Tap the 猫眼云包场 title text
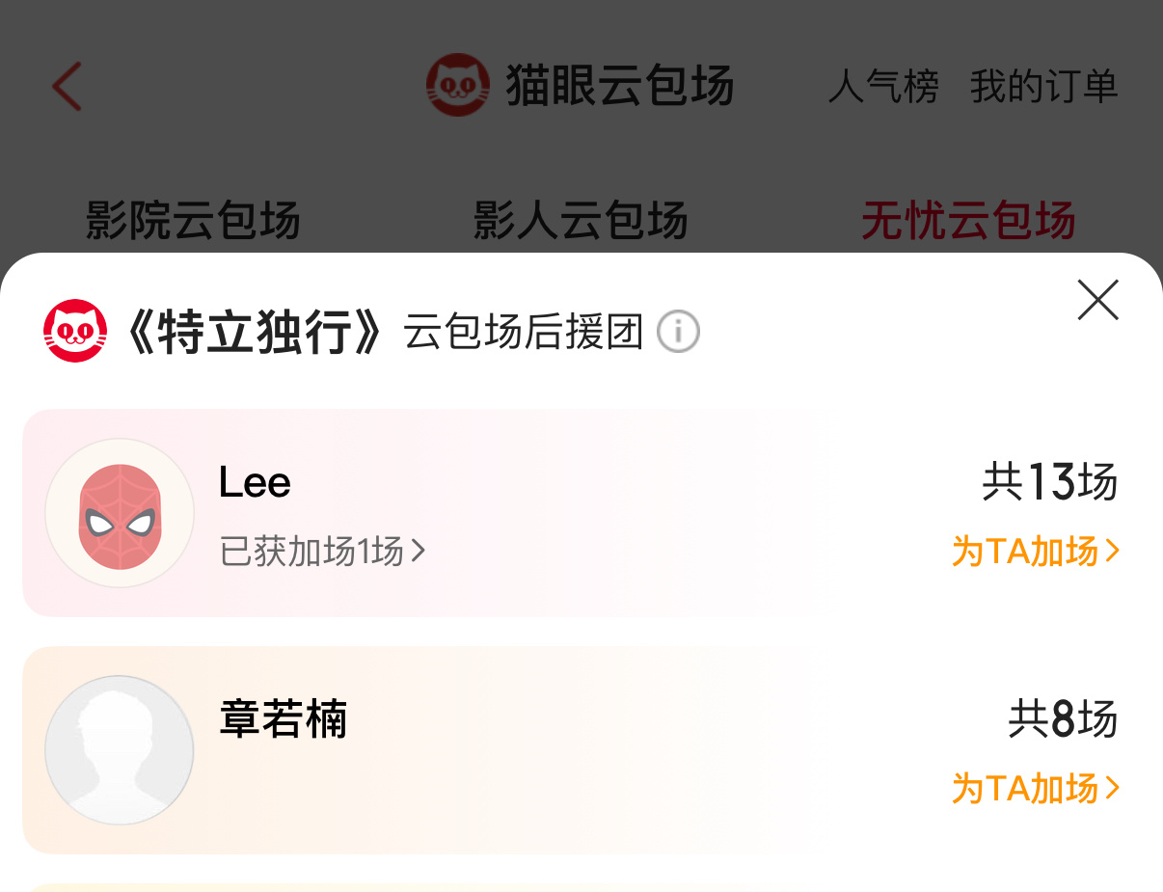Screen dimensions: 1163x892 tap(620, 85)
